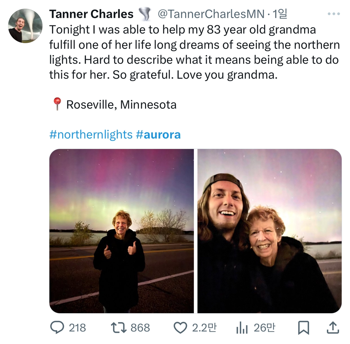
Task: Like the tweet with the heart icon
Action: [180, 328]
